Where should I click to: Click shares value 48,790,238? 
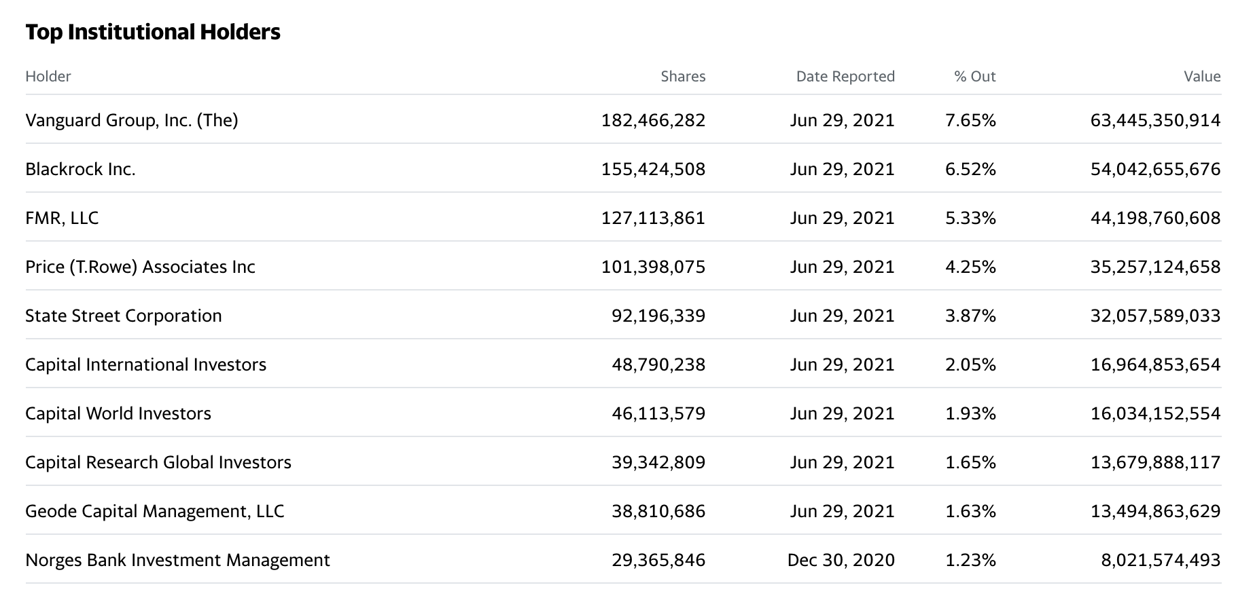tap(658, 364)
